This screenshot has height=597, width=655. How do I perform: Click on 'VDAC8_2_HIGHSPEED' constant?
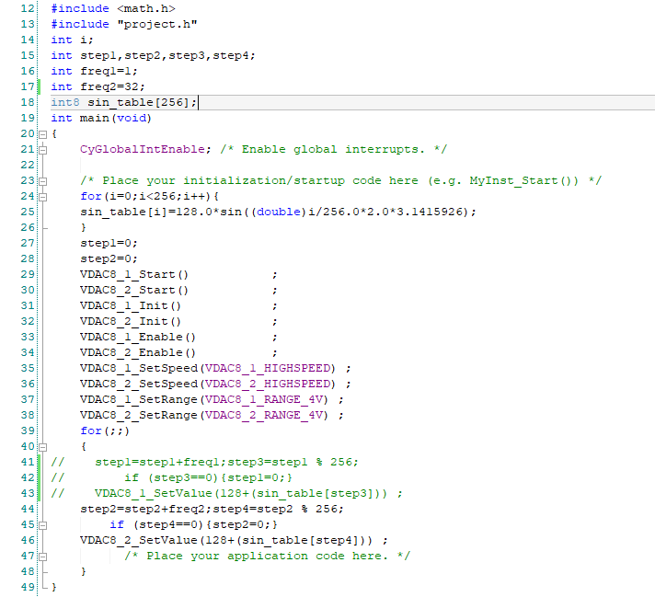(268, 385)
